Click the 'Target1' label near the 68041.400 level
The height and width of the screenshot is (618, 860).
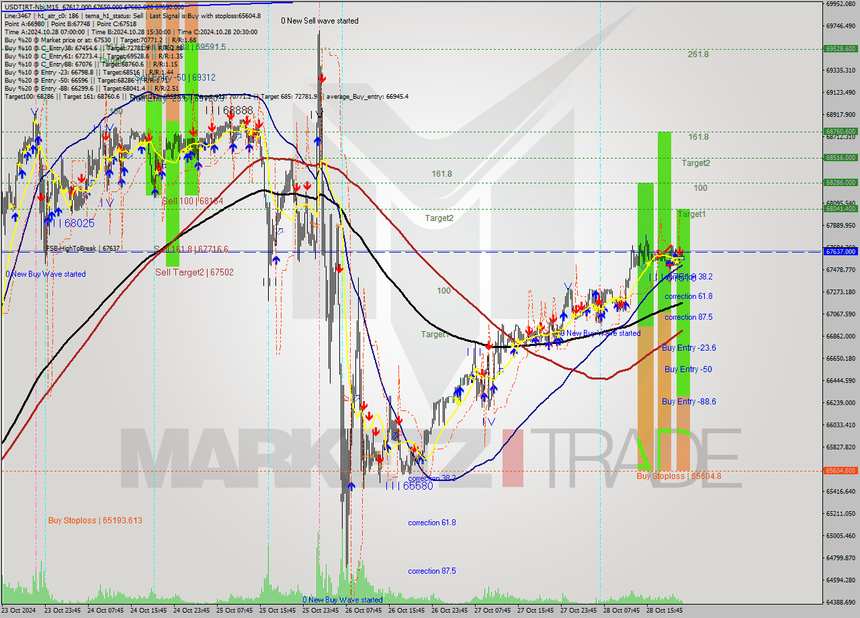coord(692,214)
